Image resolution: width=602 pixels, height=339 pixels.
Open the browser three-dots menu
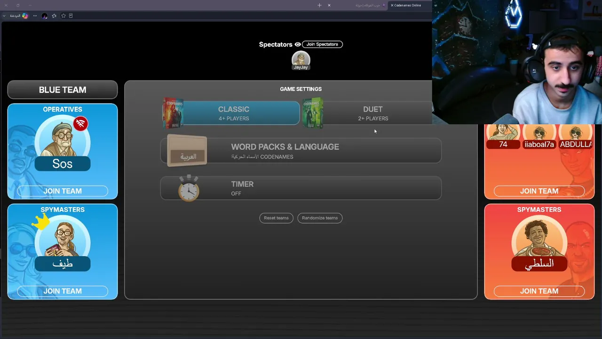pyautogui.click(x=35, y=16)
